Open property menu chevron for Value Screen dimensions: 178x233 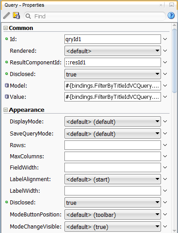coord(165,97)
